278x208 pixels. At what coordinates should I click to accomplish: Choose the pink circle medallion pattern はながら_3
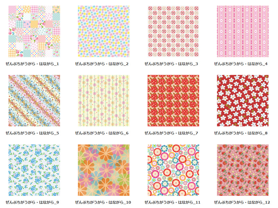[173, 31]
